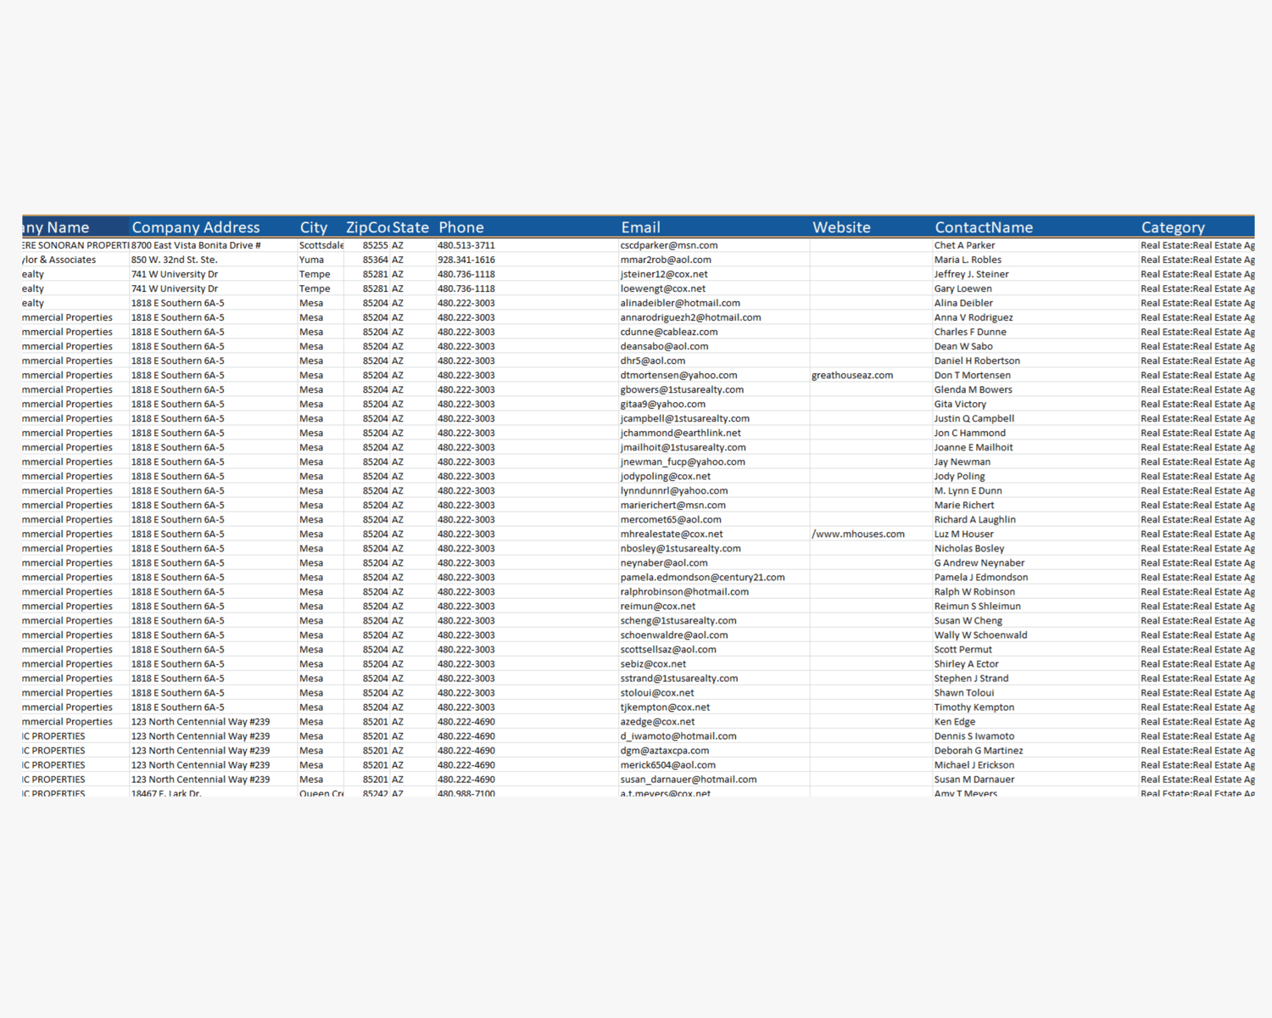Select email jnewman_fucp@yahoo.com
1272x1018 pixels.
click(683, 461)
